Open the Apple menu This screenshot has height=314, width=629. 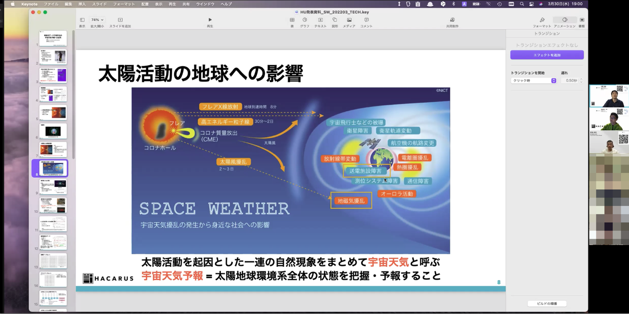[12, 4]
